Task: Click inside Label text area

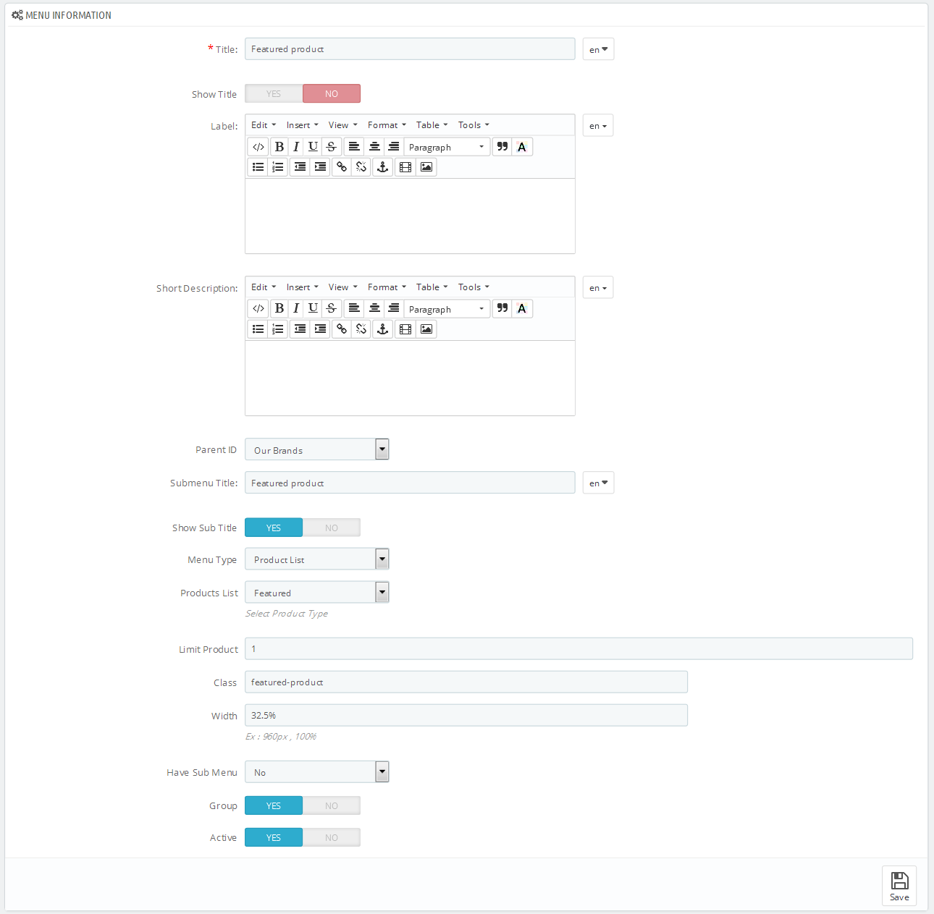Action: (411, 216)
